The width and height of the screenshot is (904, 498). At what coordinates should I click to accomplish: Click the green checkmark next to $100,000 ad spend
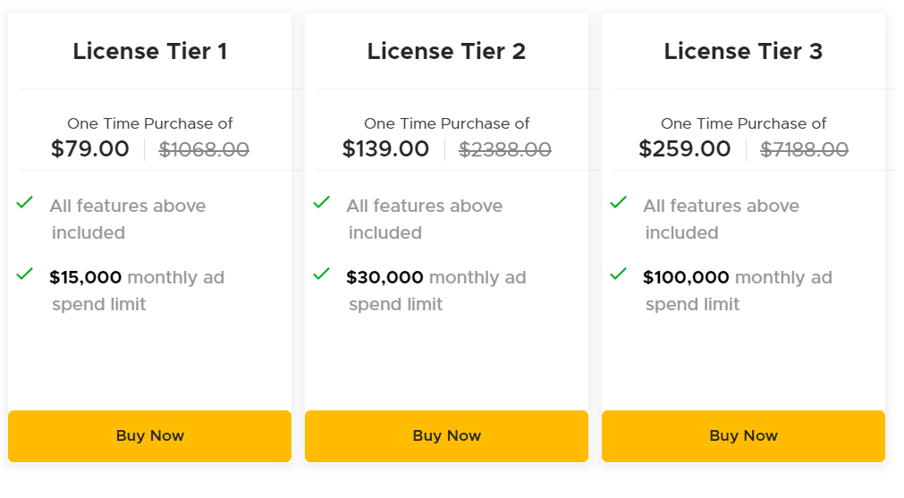pyautogui.click(x=619, y=274)
